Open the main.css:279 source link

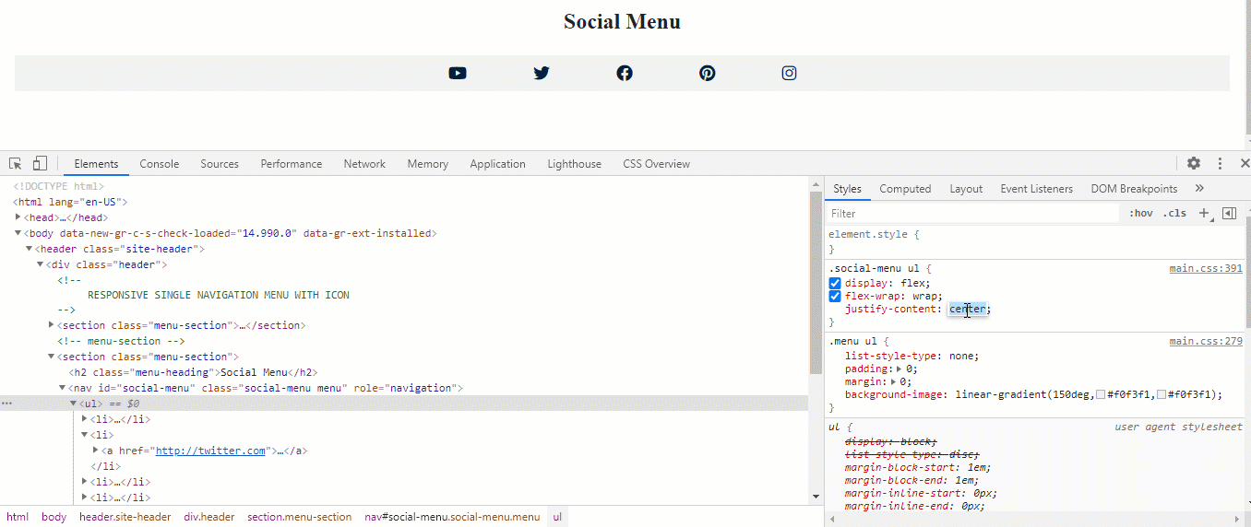(1206, 341)
